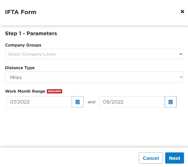Click the Next button
Screen dimensions: 188x167
[x=175, y=158]
